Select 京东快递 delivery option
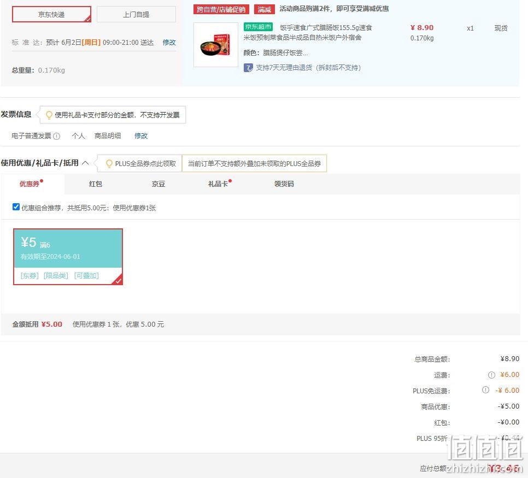 tap(51, 14)
